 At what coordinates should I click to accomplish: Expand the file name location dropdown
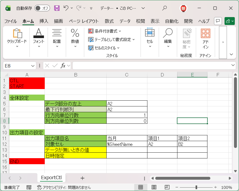[143, 8]
